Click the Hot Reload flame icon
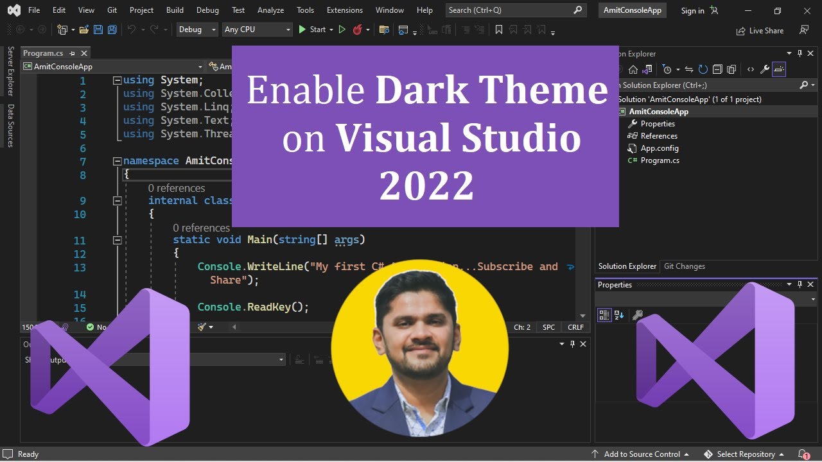822x462 pixels. (x=358, y=30)
